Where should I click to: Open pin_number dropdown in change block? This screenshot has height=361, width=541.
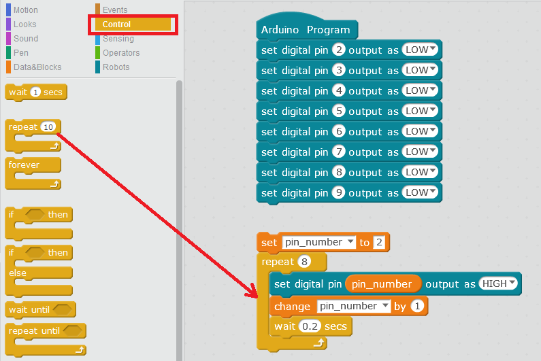[354, 306]
